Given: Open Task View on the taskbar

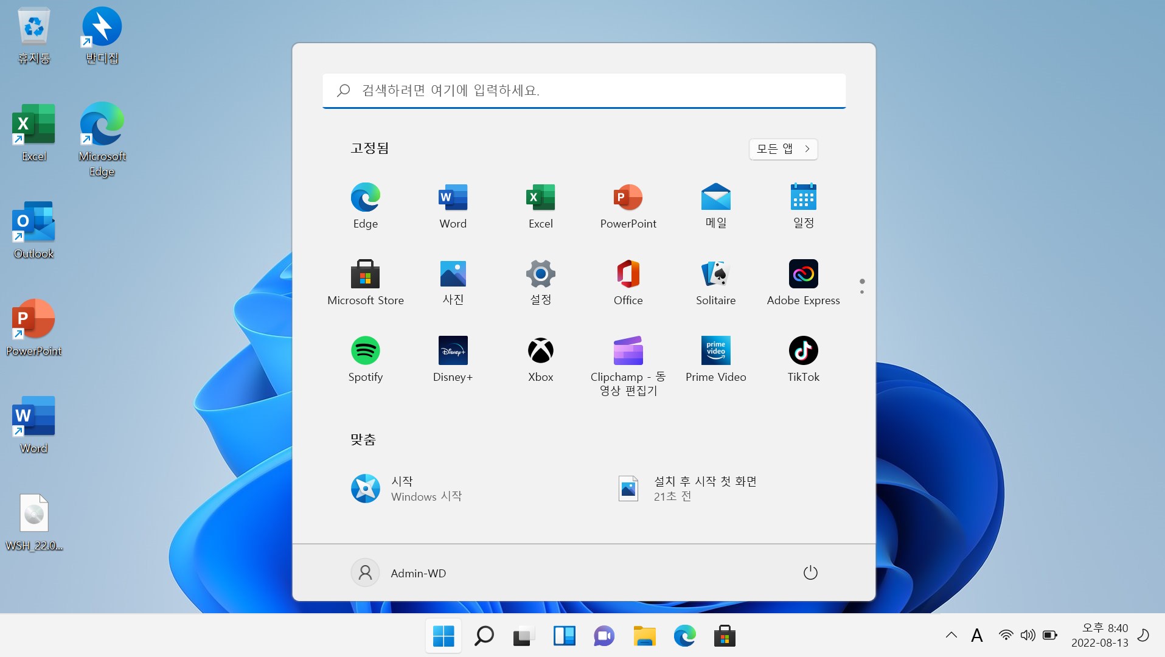Looking at the screenshot, I should [524, 636].
